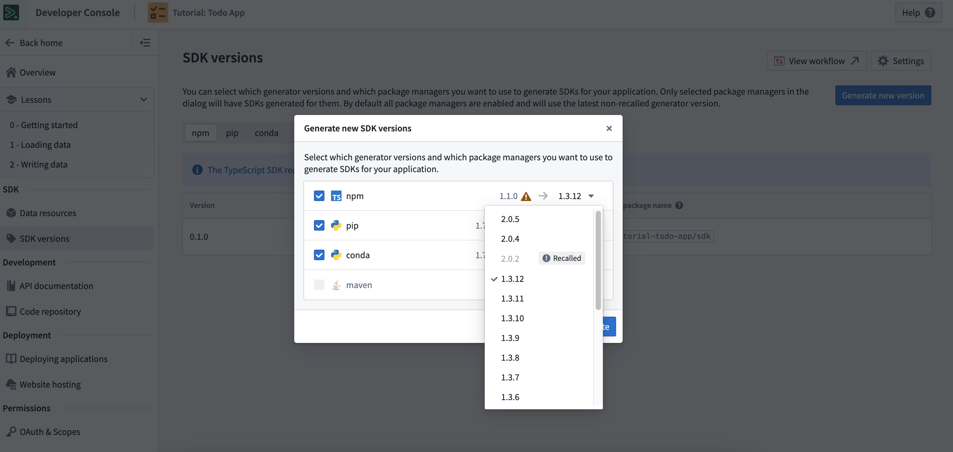Click the maven package manager icon
The width and height of the screenshot is (953, 452).
coord(336,285)
